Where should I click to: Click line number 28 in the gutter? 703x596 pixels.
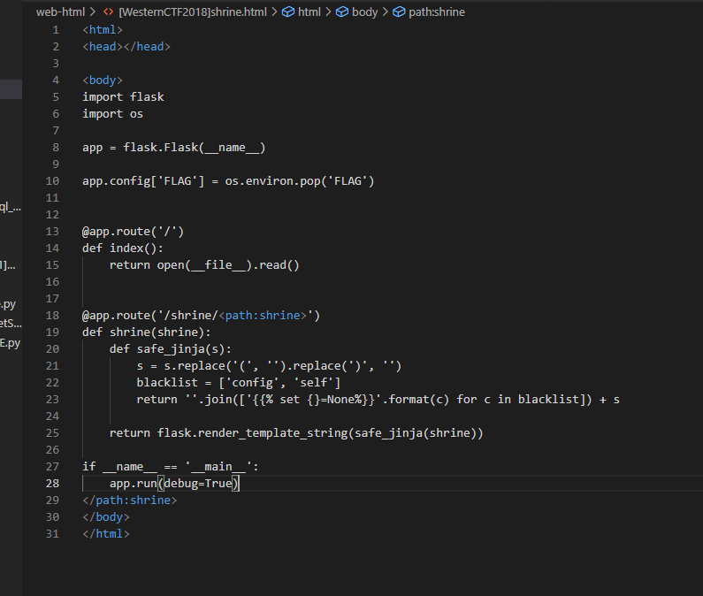54,484
